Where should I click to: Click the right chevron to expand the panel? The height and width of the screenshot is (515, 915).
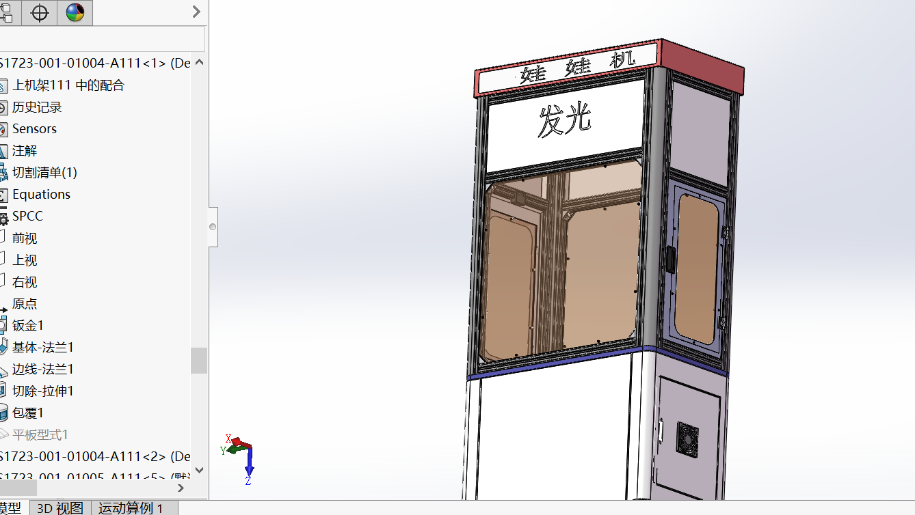coord(196,12)
